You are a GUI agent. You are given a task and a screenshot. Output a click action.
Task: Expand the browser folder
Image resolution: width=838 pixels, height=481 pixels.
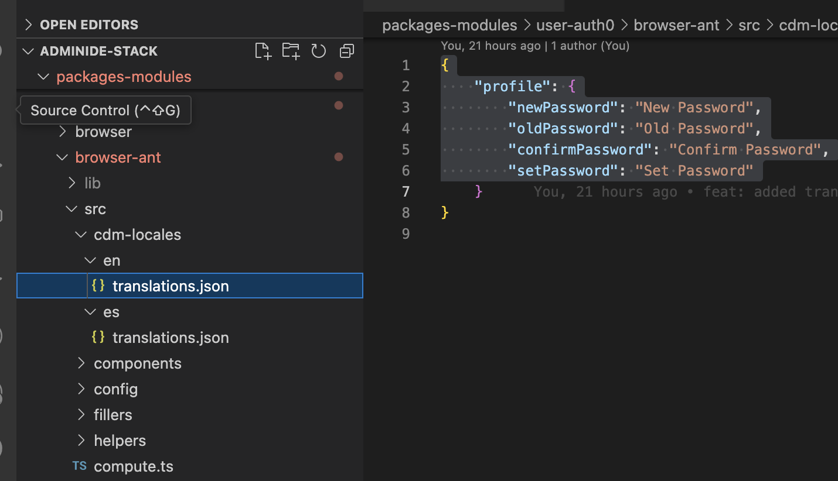[x=63, y=132]
